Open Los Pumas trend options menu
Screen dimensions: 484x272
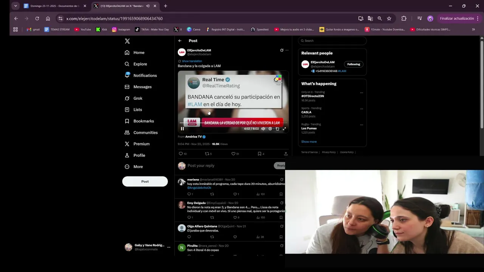point(361,125)
